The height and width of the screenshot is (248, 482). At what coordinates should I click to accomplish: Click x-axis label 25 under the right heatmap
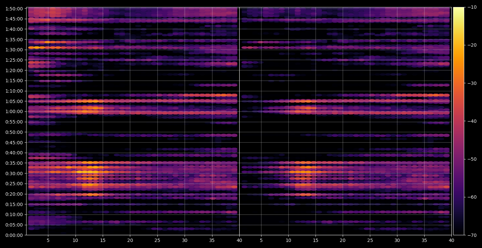click(x=370, y=240)
